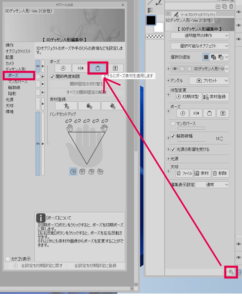Click pose scanner figure icon in Sub Tool Detail
This screenshot has height=304, width=242.
coord(115,68)
